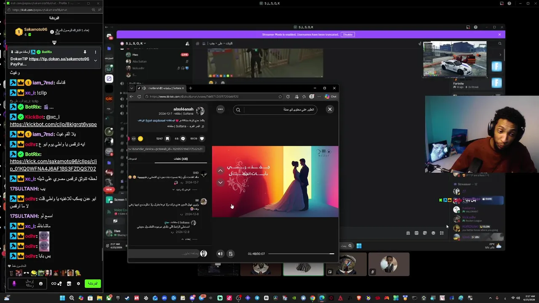Open the alsul6anah profile avatar in TikTok
539x303 pixels.
pos(200,111)
